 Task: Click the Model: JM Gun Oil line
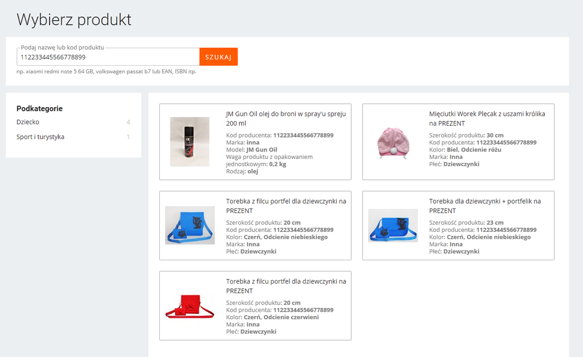[252, 150]
